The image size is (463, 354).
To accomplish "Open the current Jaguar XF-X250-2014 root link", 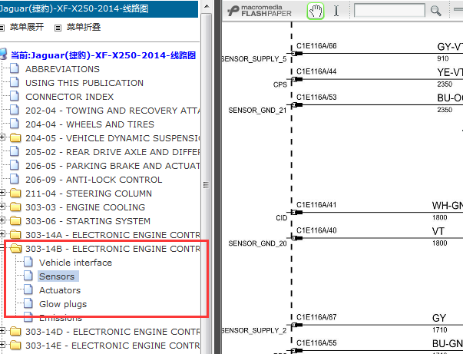I will (104, 55).
